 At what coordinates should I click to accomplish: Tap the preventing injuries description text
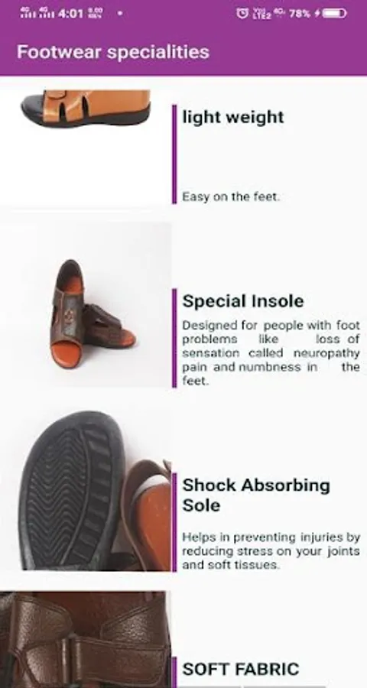pyautogui.click(x=271, y=550)
